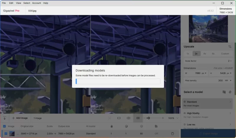Uncheck the 030.jpg row checkbox
236x138 pixels.
point(6,134)
